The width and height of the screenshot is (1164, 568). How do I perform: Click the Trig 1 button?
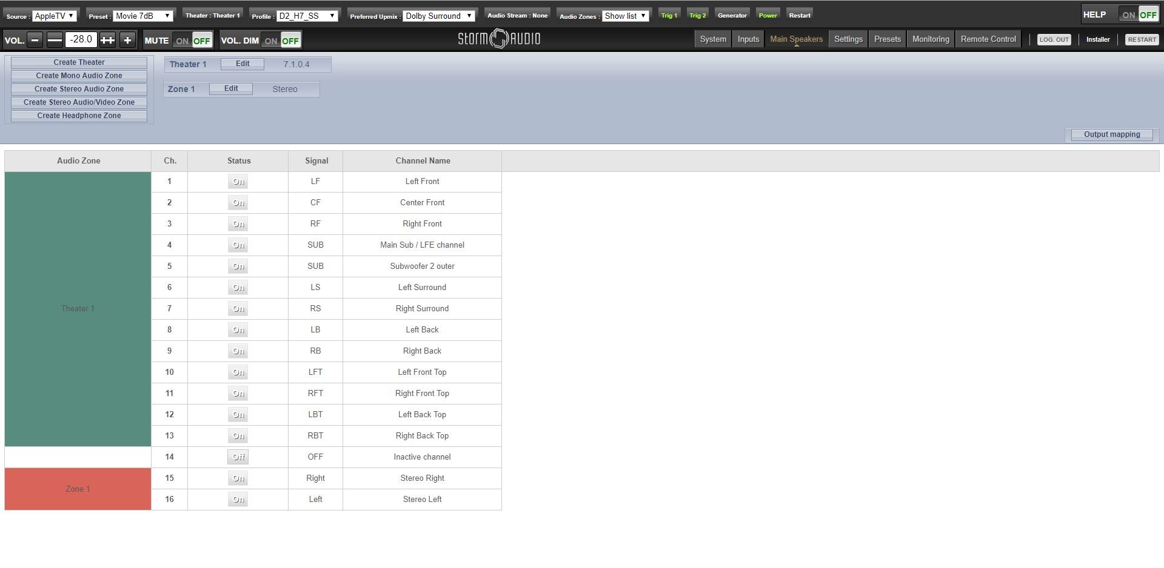pyautogui.click(x=669, y=15)
